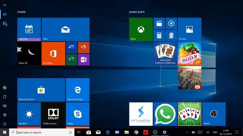Show hidden system tray icons
Screen dimensions: 243x136
point(187,132)
